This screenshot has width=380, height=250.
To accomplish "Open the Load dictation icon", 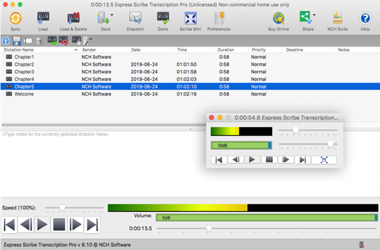I will (43, 18).
